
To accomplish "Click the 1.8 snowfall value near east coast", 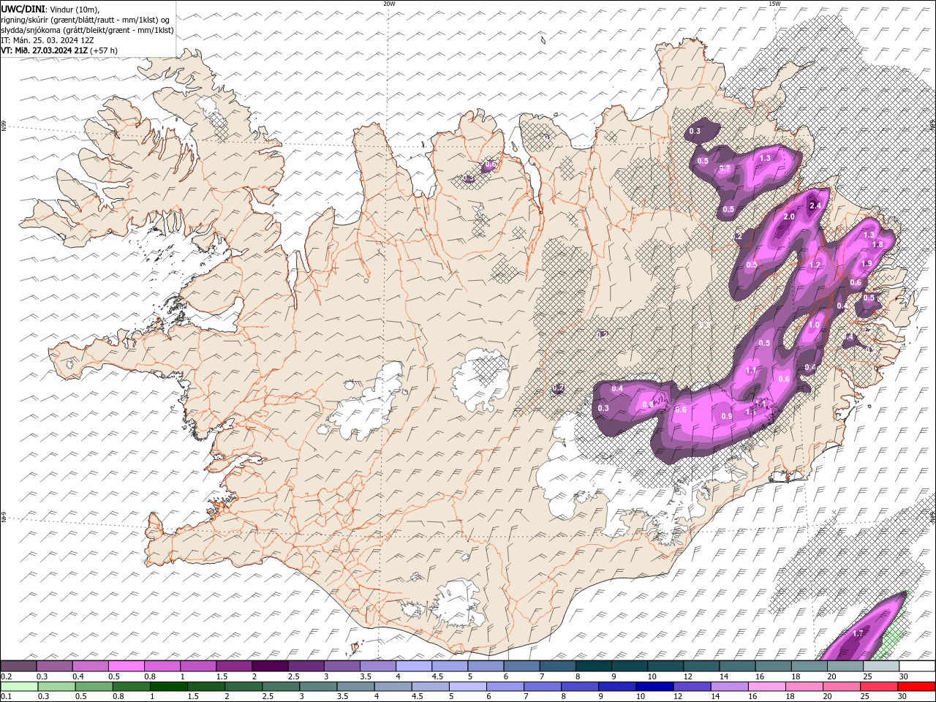I will [x=878, y=244].
